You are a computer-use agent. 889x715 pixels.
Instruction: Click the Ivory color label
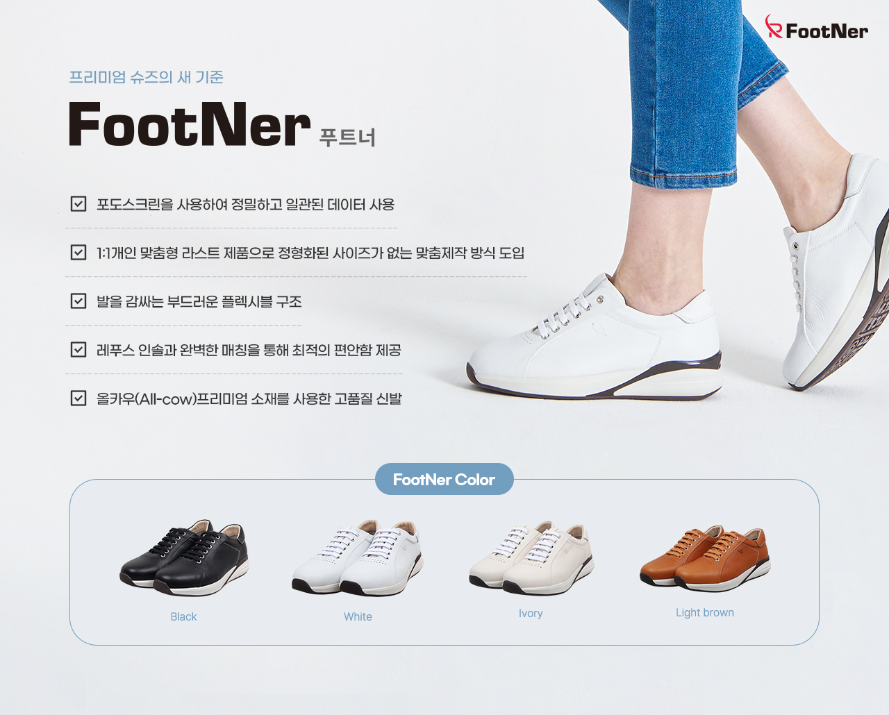point(531,613)
